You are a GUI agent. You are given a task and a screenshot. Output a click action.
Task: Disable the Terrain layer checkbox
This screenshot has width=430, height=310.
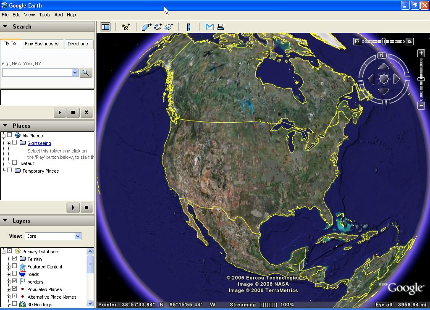point(15,258)
